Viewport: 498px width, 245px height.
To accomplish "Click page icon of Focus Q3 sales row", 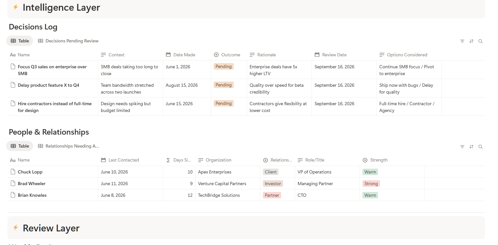I will click(x=13, y=67).
